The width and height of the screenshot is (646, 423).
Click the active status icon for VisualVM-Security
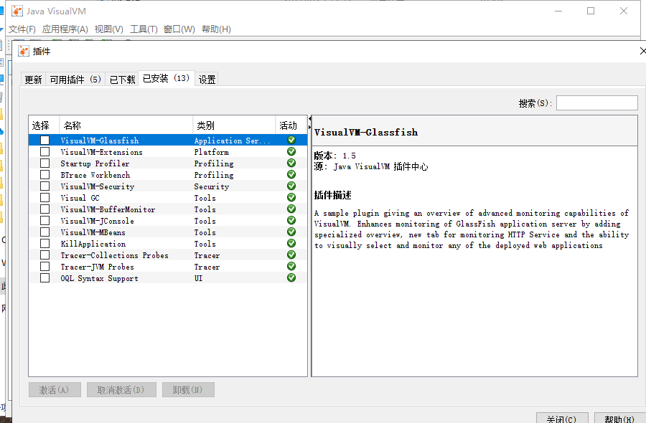click(291, 186)
